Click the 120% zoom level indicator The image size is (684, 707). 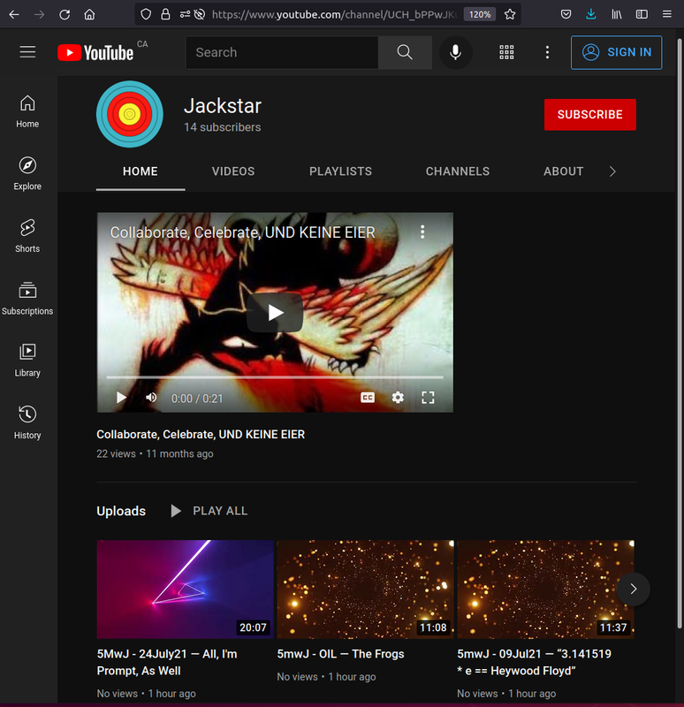tap(480, 14)
